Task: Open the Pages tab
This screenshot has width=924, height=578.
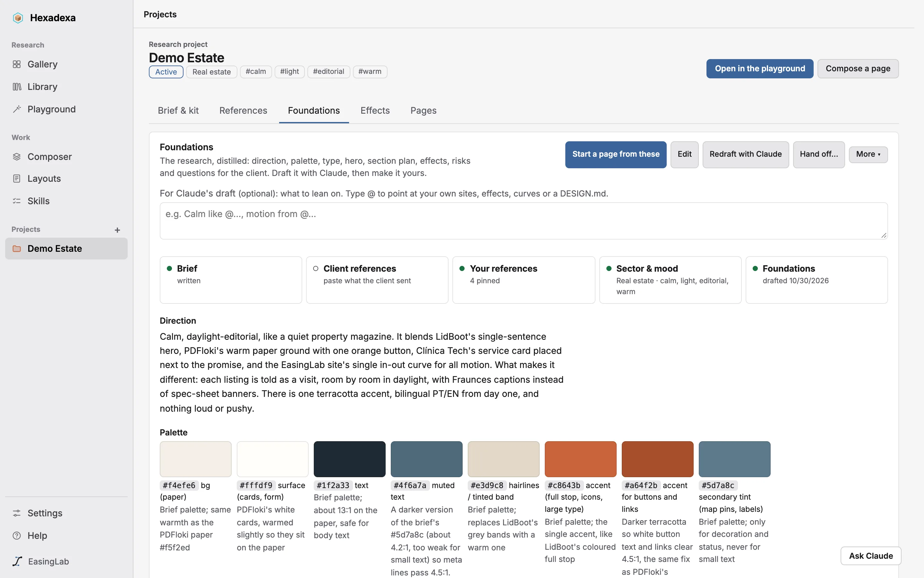Action: click(x=423, y=111)
